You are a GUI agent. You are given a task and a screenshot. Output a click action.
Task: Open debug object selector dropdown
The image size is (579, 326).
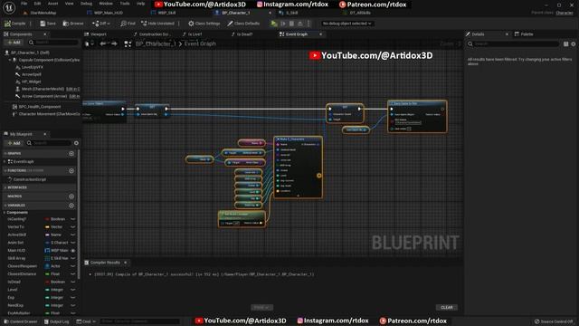point(346,24)
